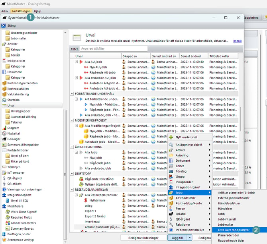Click the Redigera button
The image size is (267, 244).
click(x=203, y=238)
